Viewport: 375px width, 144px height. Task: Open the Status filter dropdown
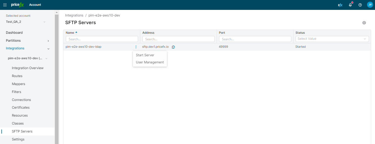(x=332, y=39)
